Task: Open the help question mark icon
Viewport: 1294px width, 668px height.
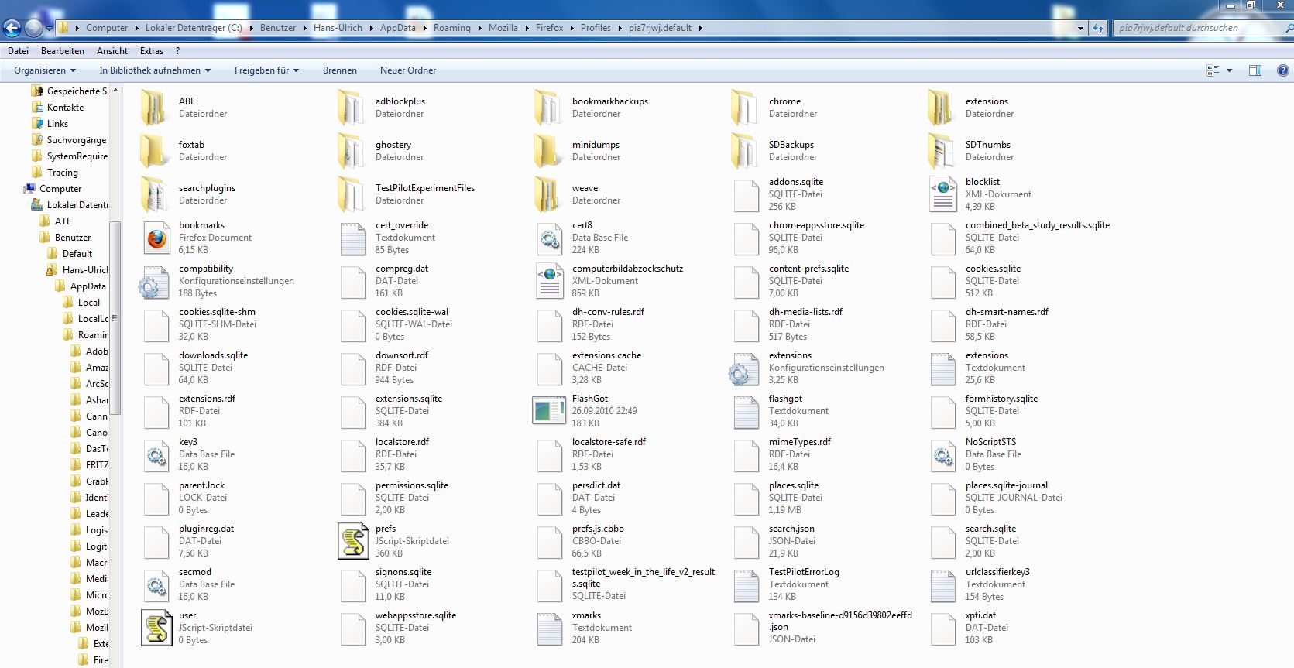Action: click(x=1282, y=70)
